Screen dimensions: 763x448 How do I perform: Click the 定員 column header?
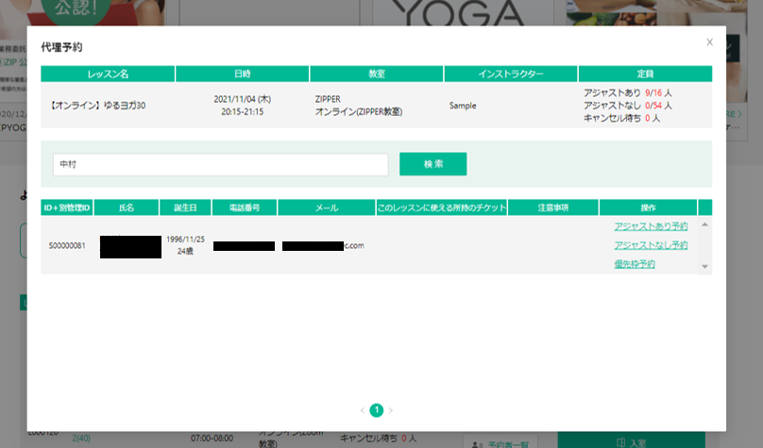pos(645,74)
